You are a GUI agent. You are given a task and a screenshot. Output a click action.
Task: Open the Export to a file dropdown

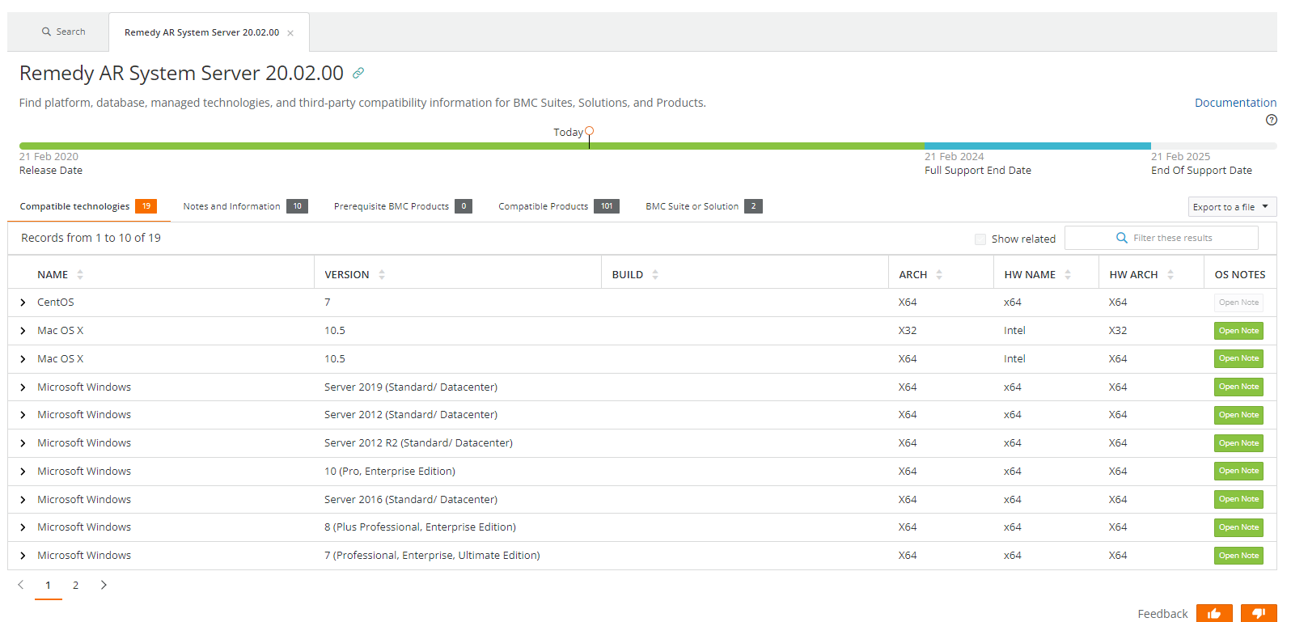(x=1231, y=207)
